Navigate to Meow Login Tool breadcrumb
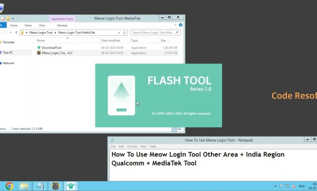Image resolution: width=317 pixels, height=191 pixels. coord(41,33)
